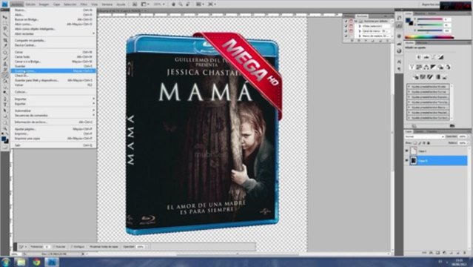Expand Ajustes preestablecidos Niveles presets

tap(409, 87)
